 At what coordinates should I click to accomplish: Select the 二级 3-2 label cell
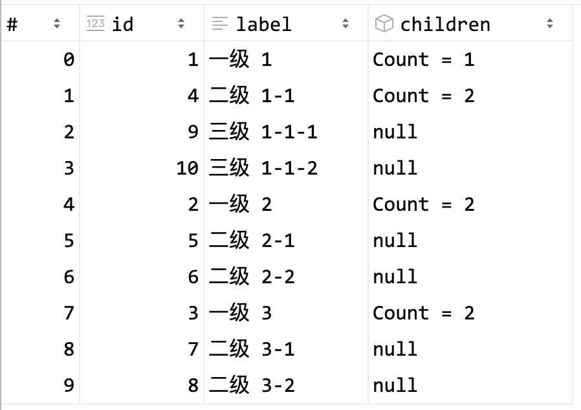coord(286,385)
